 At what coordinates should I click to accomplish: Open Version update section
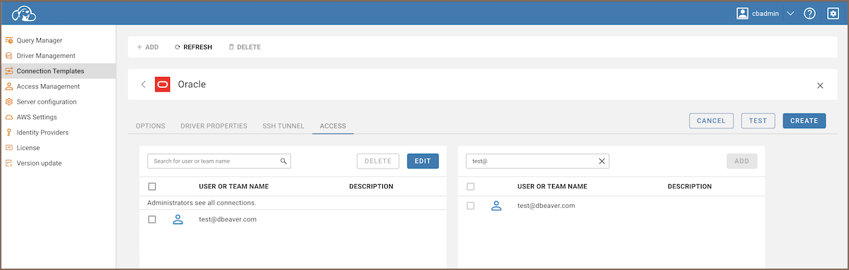click(x=39, y=164)
